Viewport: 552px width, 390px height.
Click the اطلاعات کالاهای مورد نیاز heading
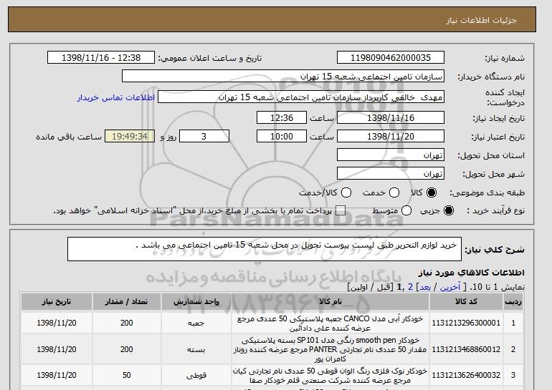(472, 273)
